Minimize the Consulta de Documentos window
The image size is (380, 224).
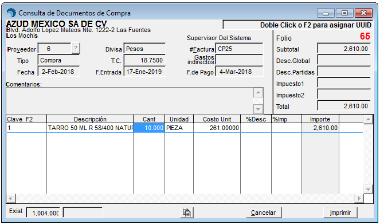(326, 13)
